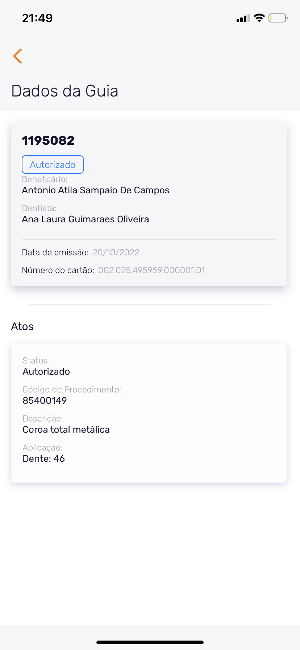The width and height of the screenshot is (300, 650).
Task: Tap the Autorizado status in Atos card
Action: pos(46,371)
